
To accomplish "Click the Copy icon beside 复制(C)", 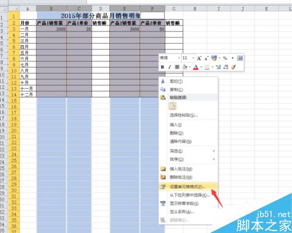I will point(163,89).
